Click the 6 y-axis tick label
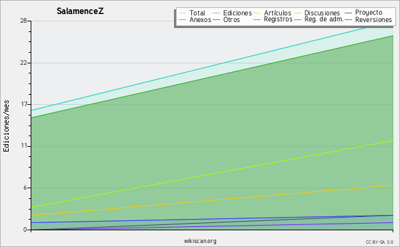This screenshot has height=247, width=400. coord(25,188)
